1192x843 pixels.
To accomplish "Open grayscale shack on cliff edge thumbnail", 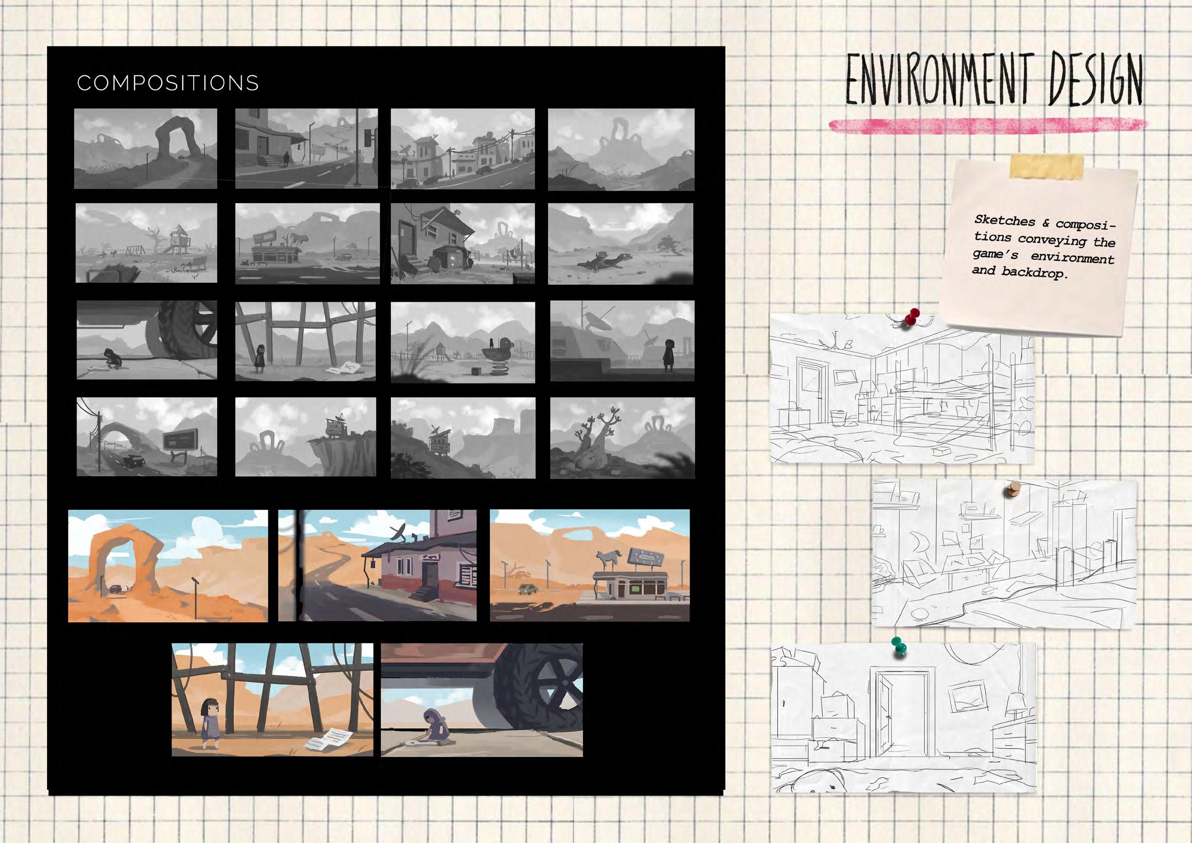I will pyautogui.click(x=305, y=437).
